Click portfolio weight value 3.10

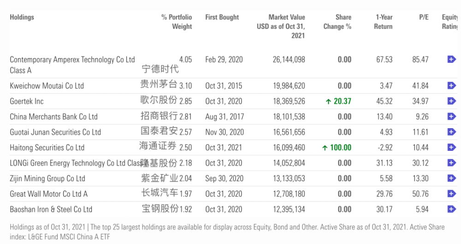pos(185,86)
